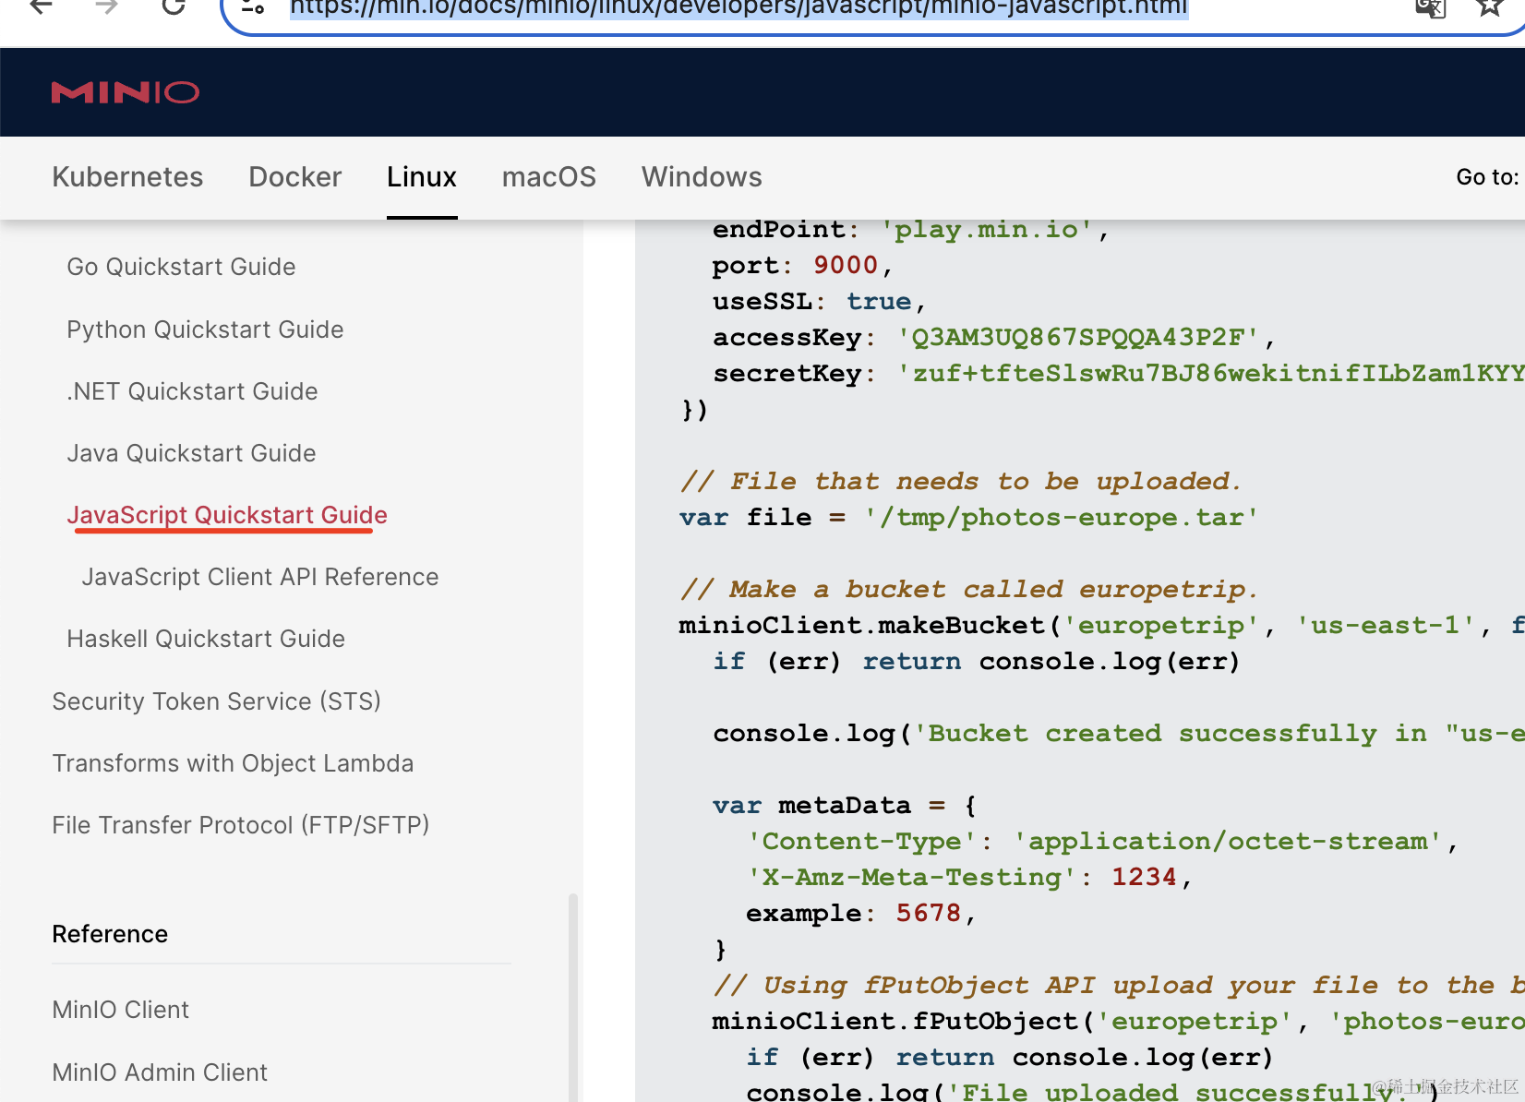The image size is (1525, 1102).
Task: Open MinIO Admin Client reference
Action: coord(160,1072)
